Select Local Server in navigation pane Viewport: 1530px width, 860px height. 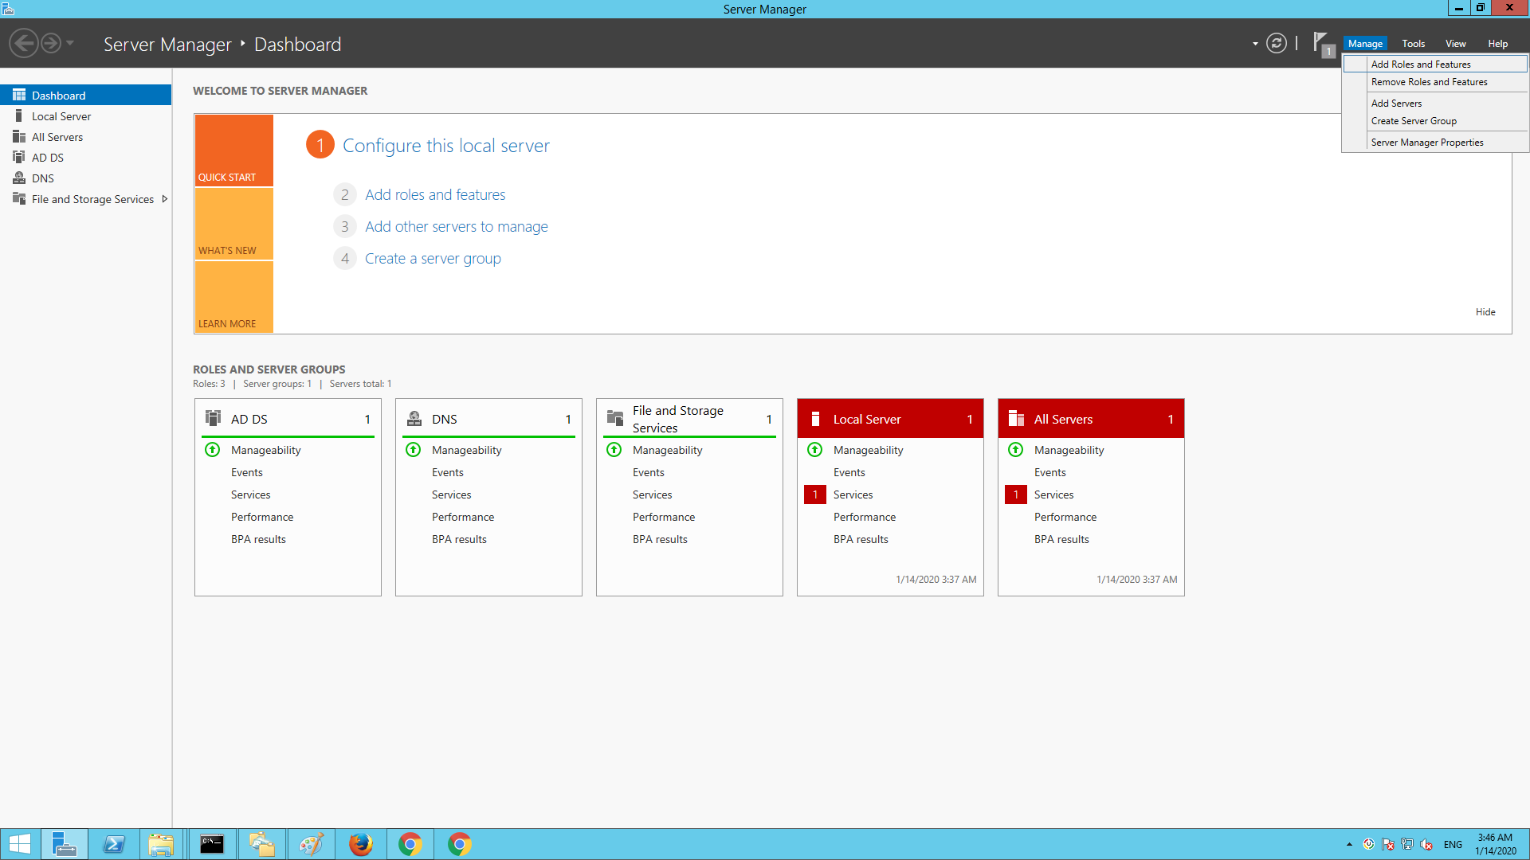pyautogui.click(x=61, y=116)
